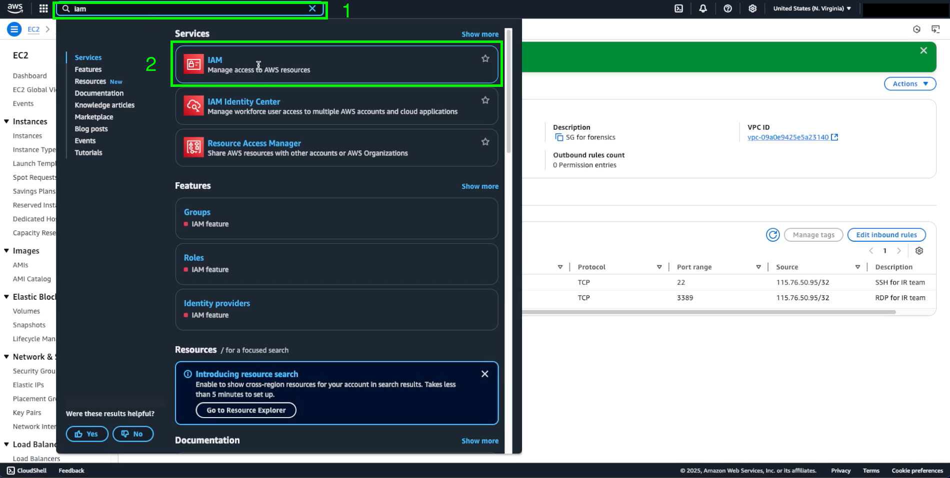
Task: Click the thumbs-up Yes button
Action: tap(87, 434)
